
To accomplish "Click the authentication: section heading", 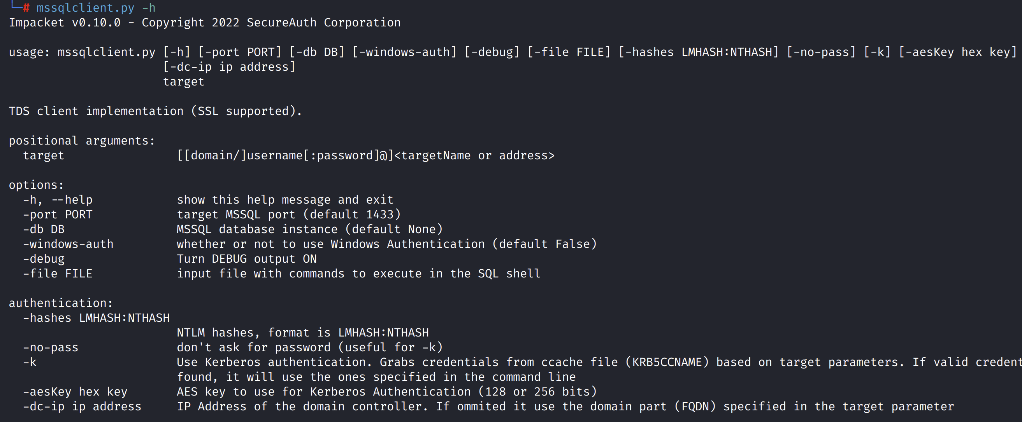I will click(61, 303).
